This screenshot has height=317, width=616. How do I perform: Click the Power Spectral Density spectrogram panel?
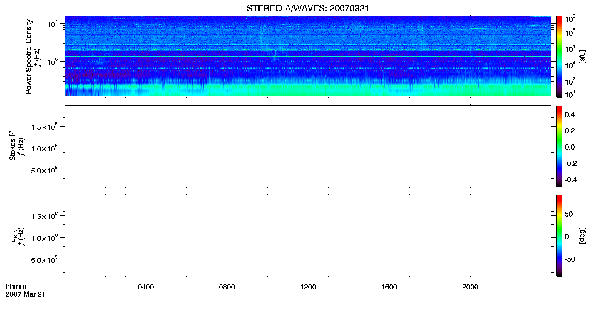click(308, 56)
